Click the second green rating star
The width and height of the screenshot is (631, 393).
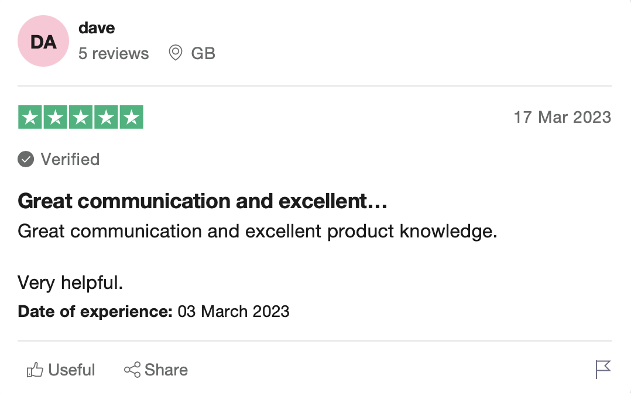pyautogui.click(x=56, y=117)
